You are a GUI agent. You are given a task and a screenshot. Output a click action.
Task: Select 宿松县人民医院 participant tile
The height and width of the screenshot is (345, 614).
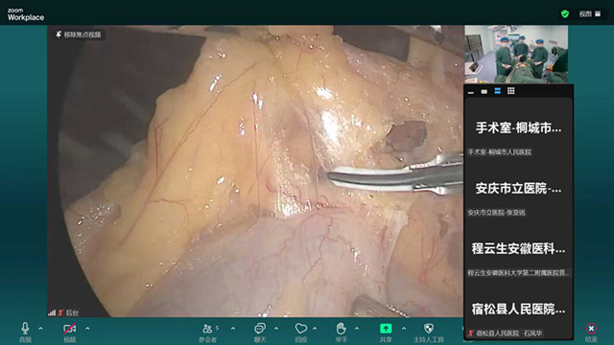point(518,310)
